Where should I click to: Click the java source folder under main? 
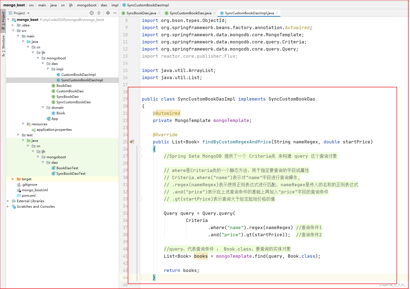(x=32, y=41)
